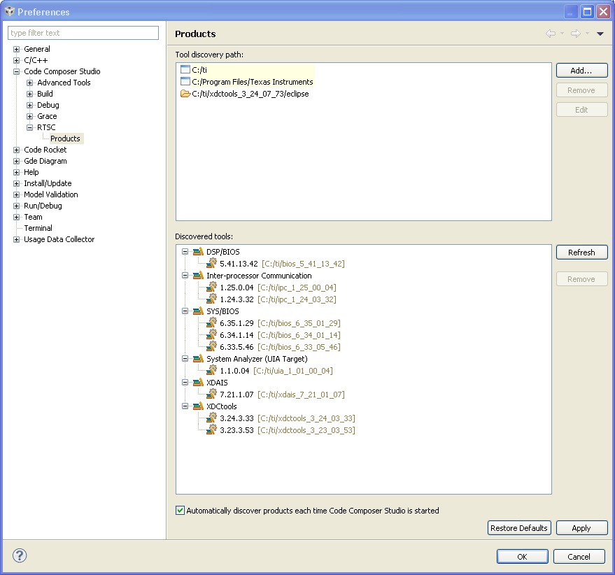Open forward history dropdown arrow
Viewport: 615px width, 575px height.
click(587, 34)
